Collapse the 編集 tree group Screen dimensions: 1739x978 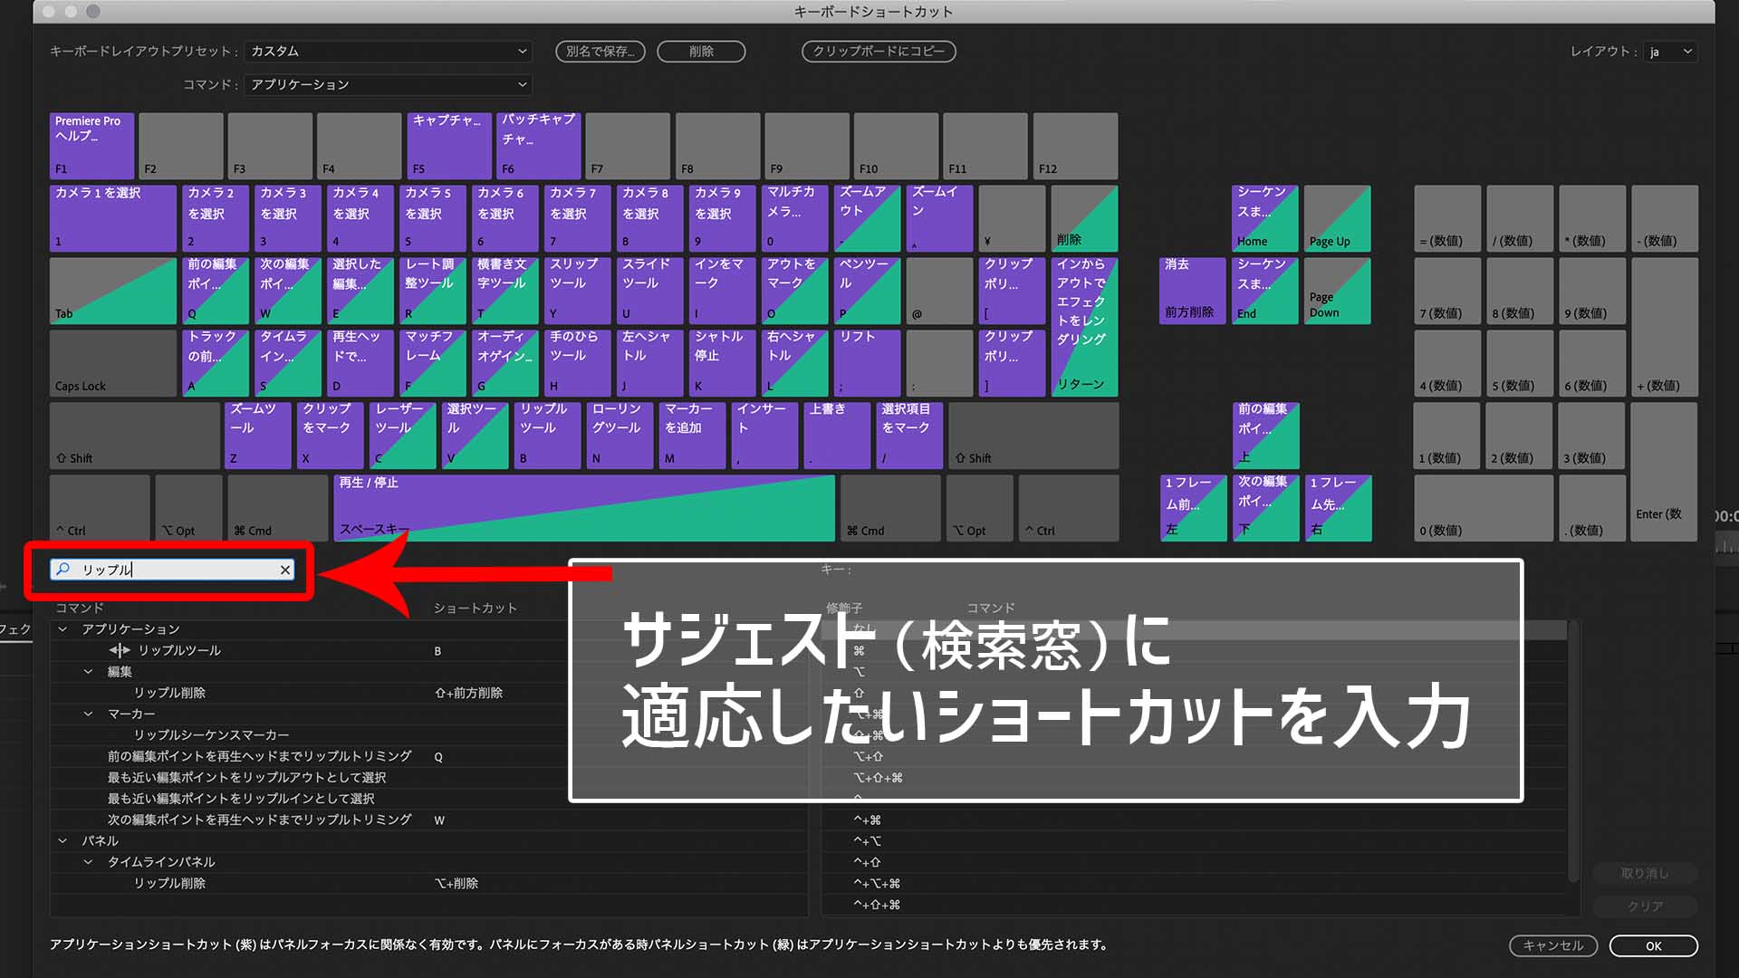tap(88, 671)
